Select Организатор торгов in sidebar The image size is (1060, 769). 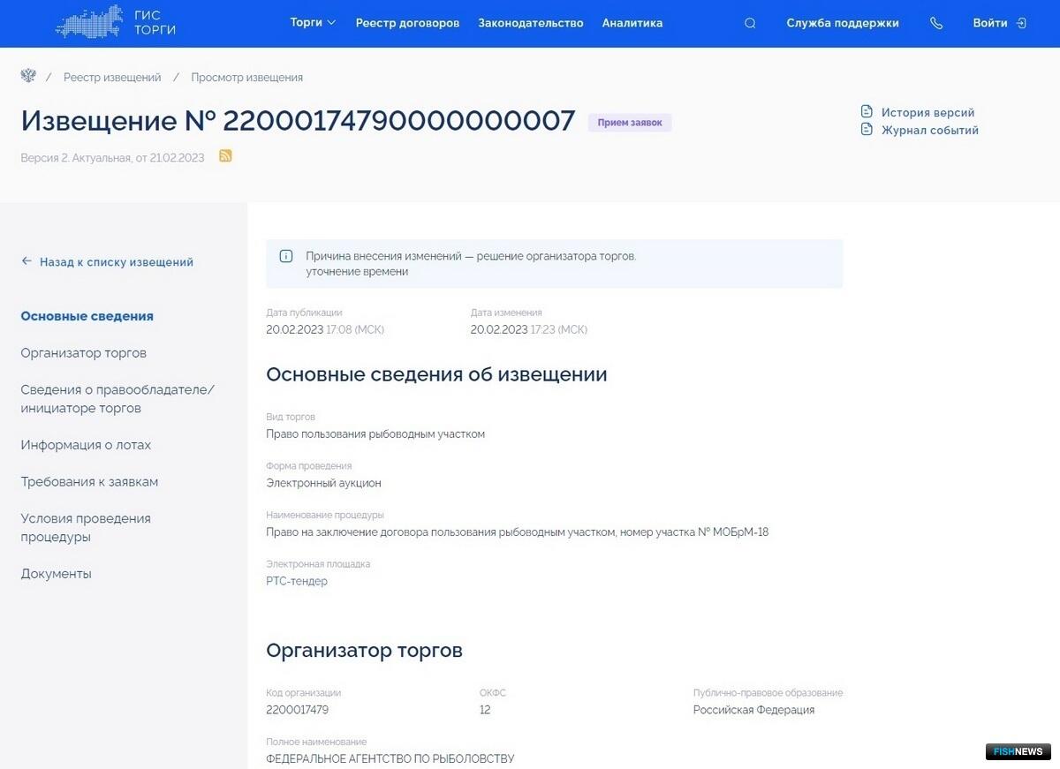click(84, 353)
